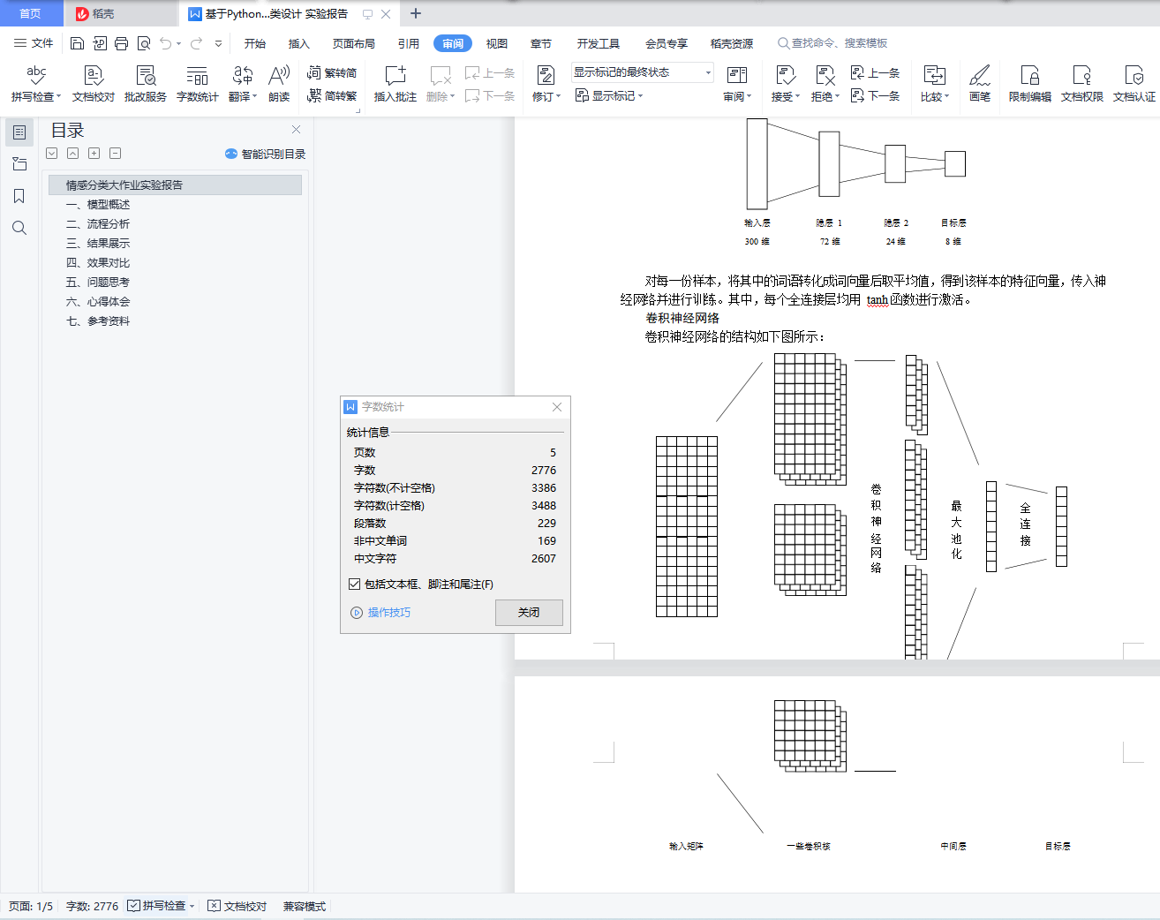The height and width of the screenshot is (920, 1160).
Task: Expand the 接受 dropdown arrow
Action: click(x=797, y=97)
